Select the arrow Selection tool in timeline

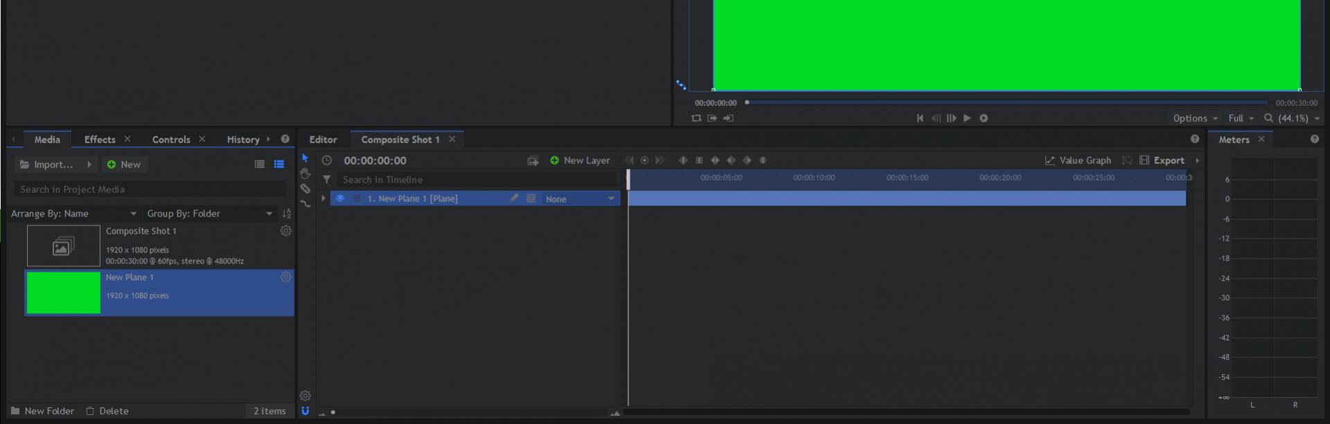click(x=305, y=158)
